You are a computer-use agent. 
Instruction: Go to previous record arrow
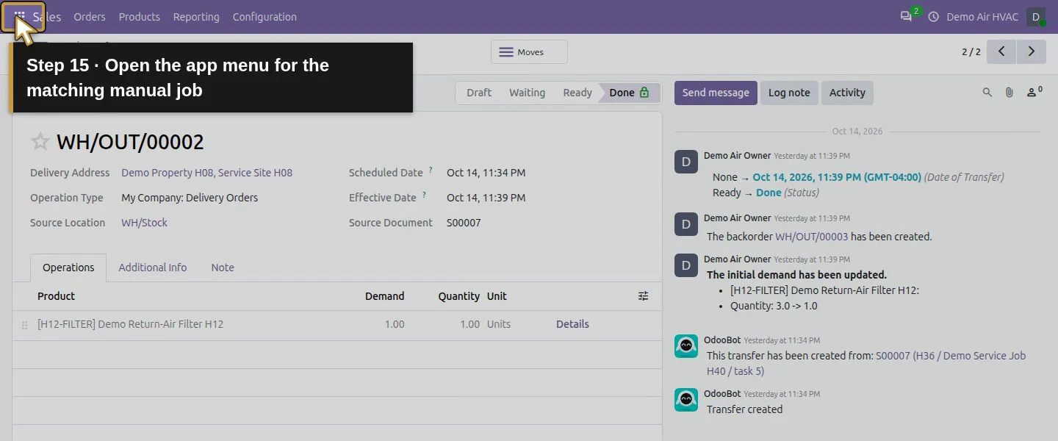pos(1001,51)
